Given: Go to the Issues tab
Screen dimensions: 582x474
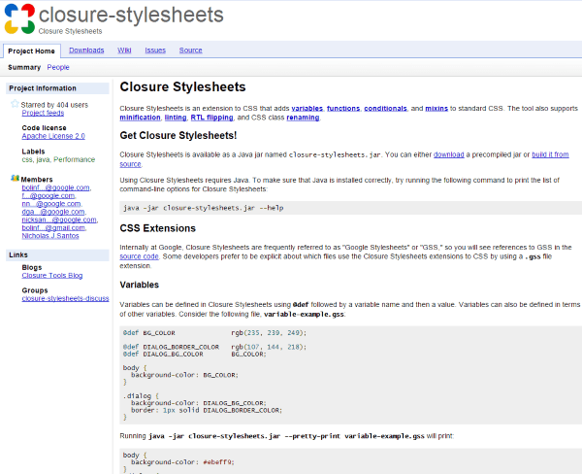Looking at the screenshot, I should 155,50.
